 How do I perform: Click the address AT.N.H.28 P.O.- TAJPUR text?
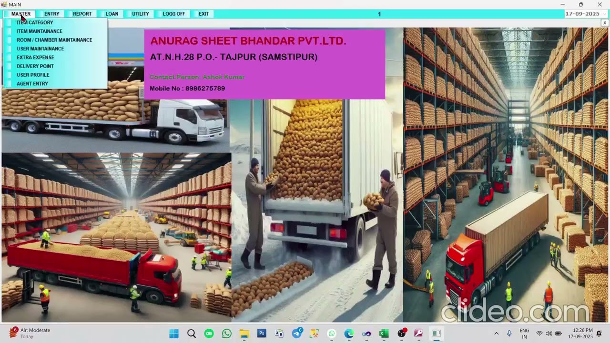tap(234, 57)
